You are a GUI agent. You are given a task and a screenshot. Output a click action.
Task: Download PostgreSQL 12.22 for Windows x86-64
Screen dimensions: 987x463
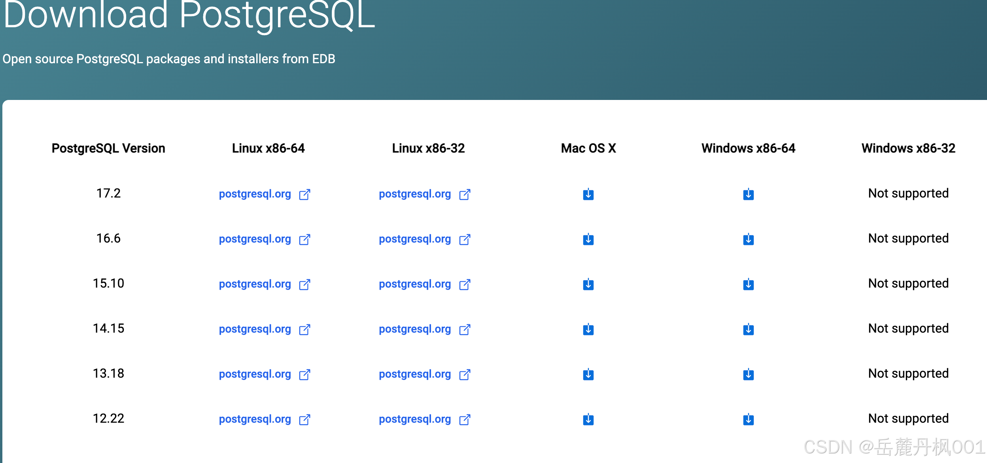pyautogui.click(x=748, y=419)
